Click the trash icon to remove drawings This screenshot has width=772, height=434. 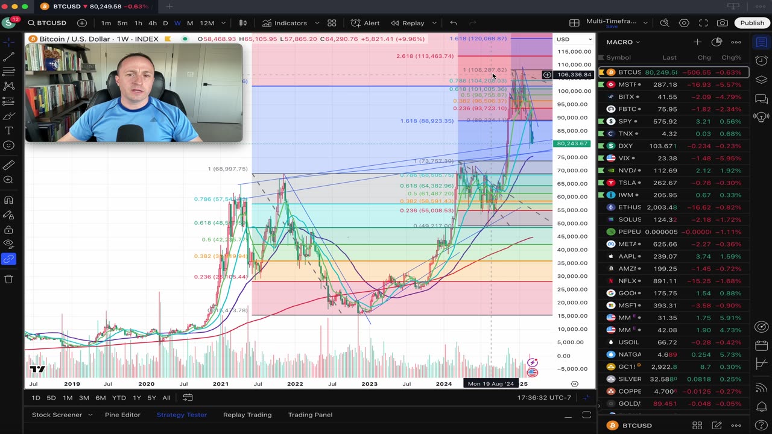pos(8,279)
